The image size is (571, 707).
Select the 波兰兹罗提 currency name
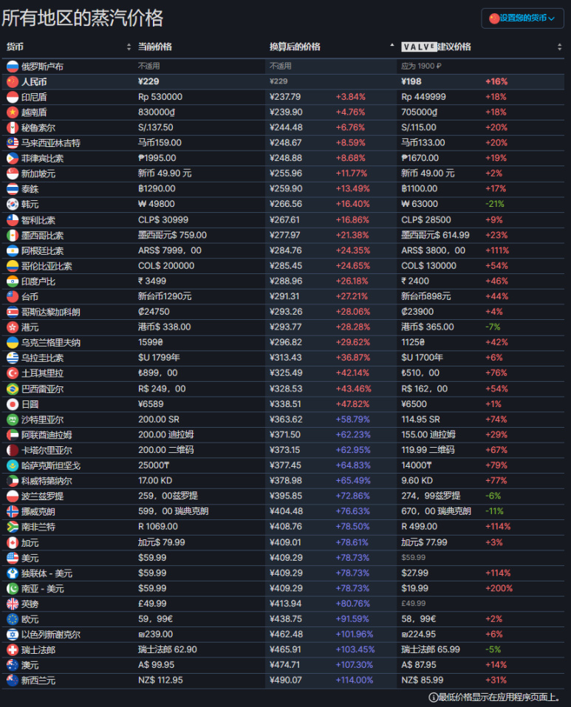coord(42,496)
